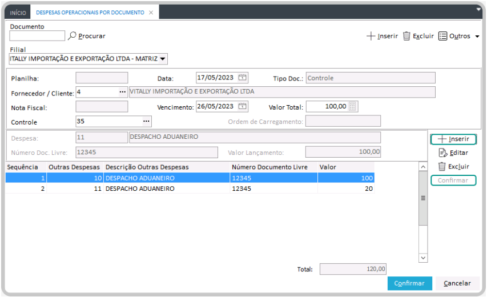Click the magnifier Procurar search icon
Viewport: 487px width, 297px height.
pyautogui.click(x=72, y=36)
